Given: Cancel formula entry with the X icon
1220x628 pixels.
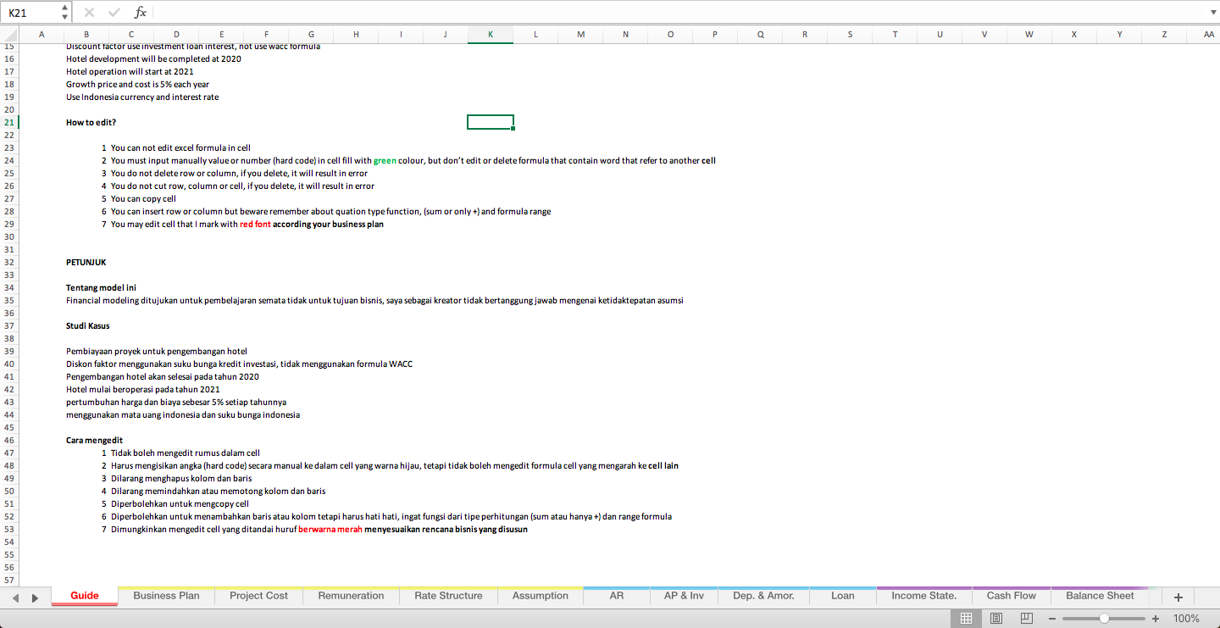Looking at the screenshot, I should [x=90, y=13].
